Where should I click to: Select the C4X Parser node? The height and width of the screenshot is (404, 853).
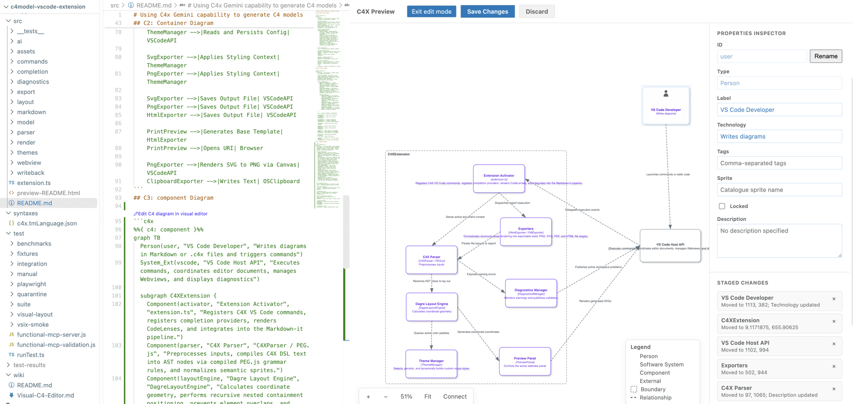tap(431, 260)
